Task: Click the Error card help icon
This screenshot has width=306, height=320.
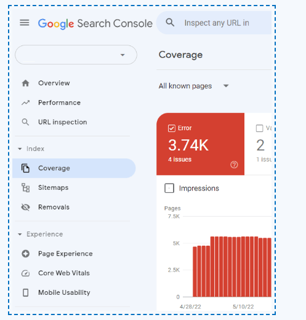Action: 234,165
